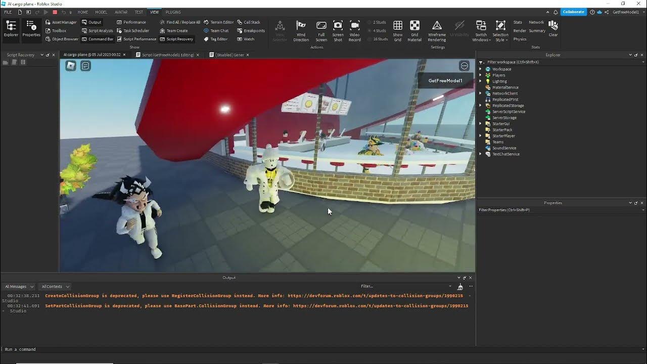Stop the running playtest
This screenshot has height=364, width=647.
(55, 12)
